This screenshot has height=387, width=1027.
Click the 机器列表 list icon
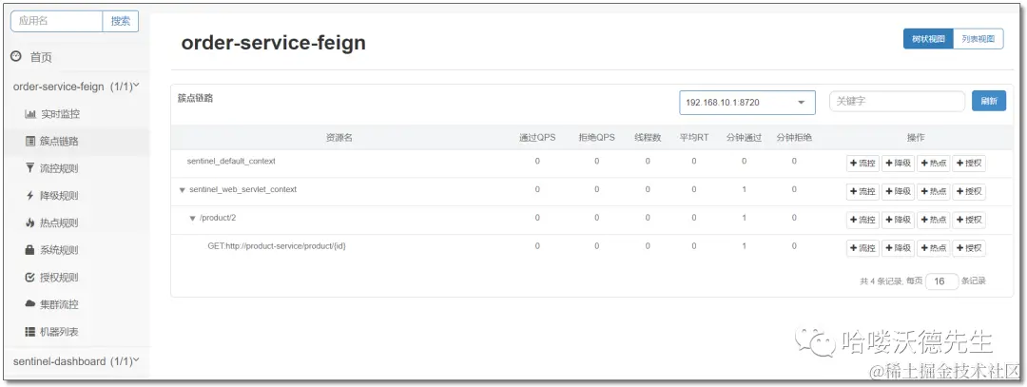pos(30,332)
